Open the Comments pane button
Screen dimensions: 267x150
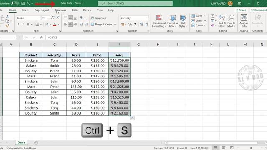click(x=259, y=10)
